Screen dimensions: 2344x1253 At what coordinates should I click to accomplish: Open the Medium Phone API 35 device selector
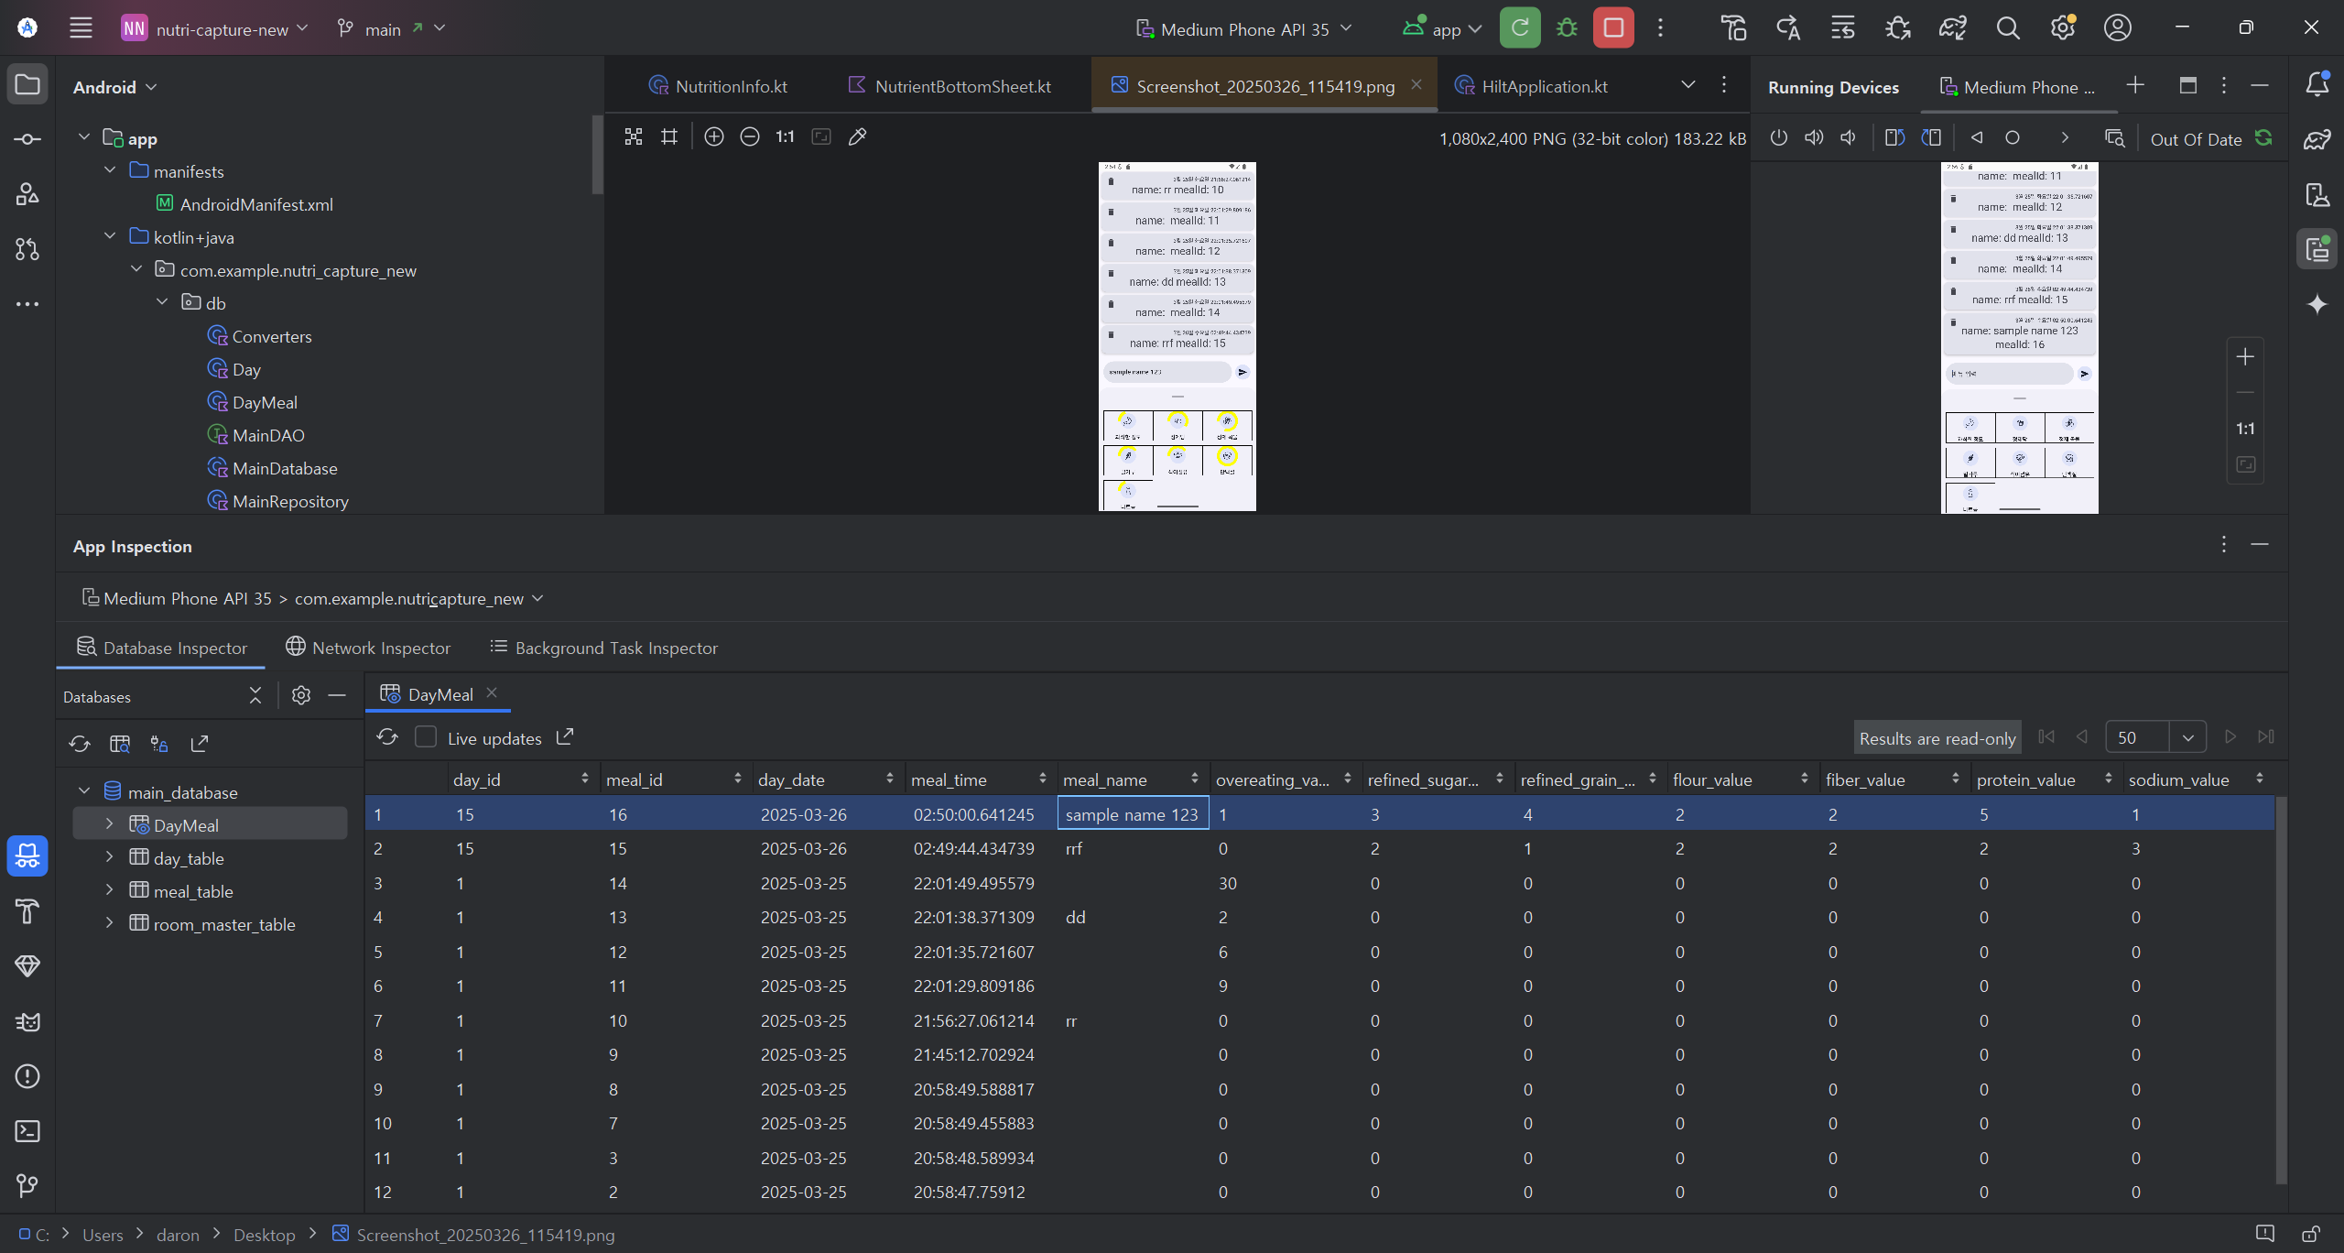point(1243,28)
